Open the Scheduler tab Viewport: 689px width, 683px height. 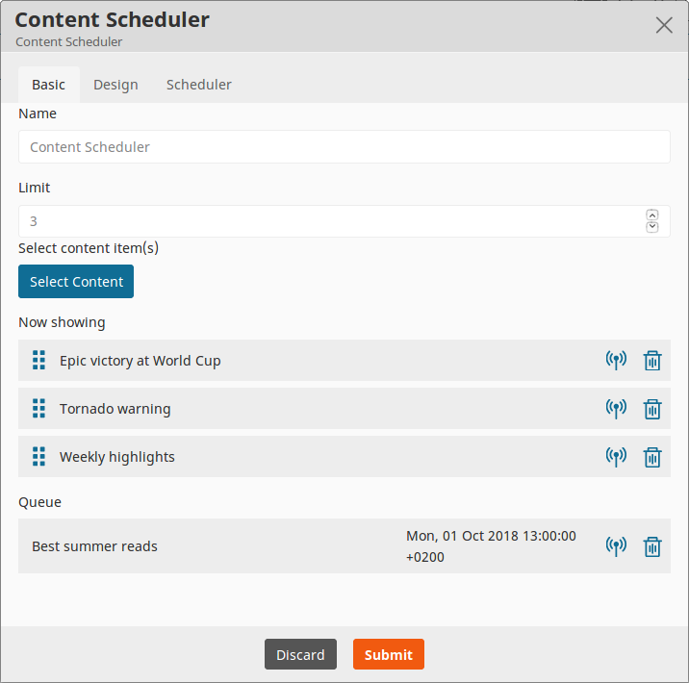point(198,85)
